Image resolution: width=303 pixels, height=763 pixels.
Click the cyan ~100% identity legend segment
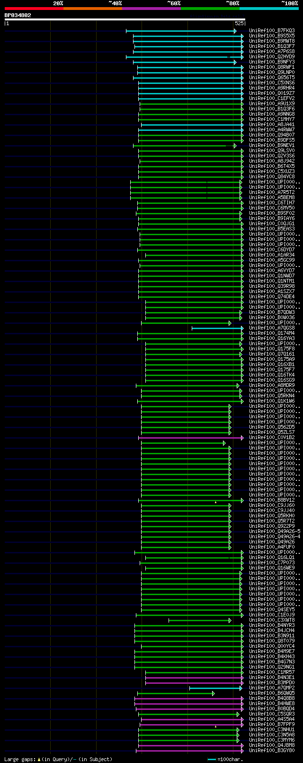(268, 8)
